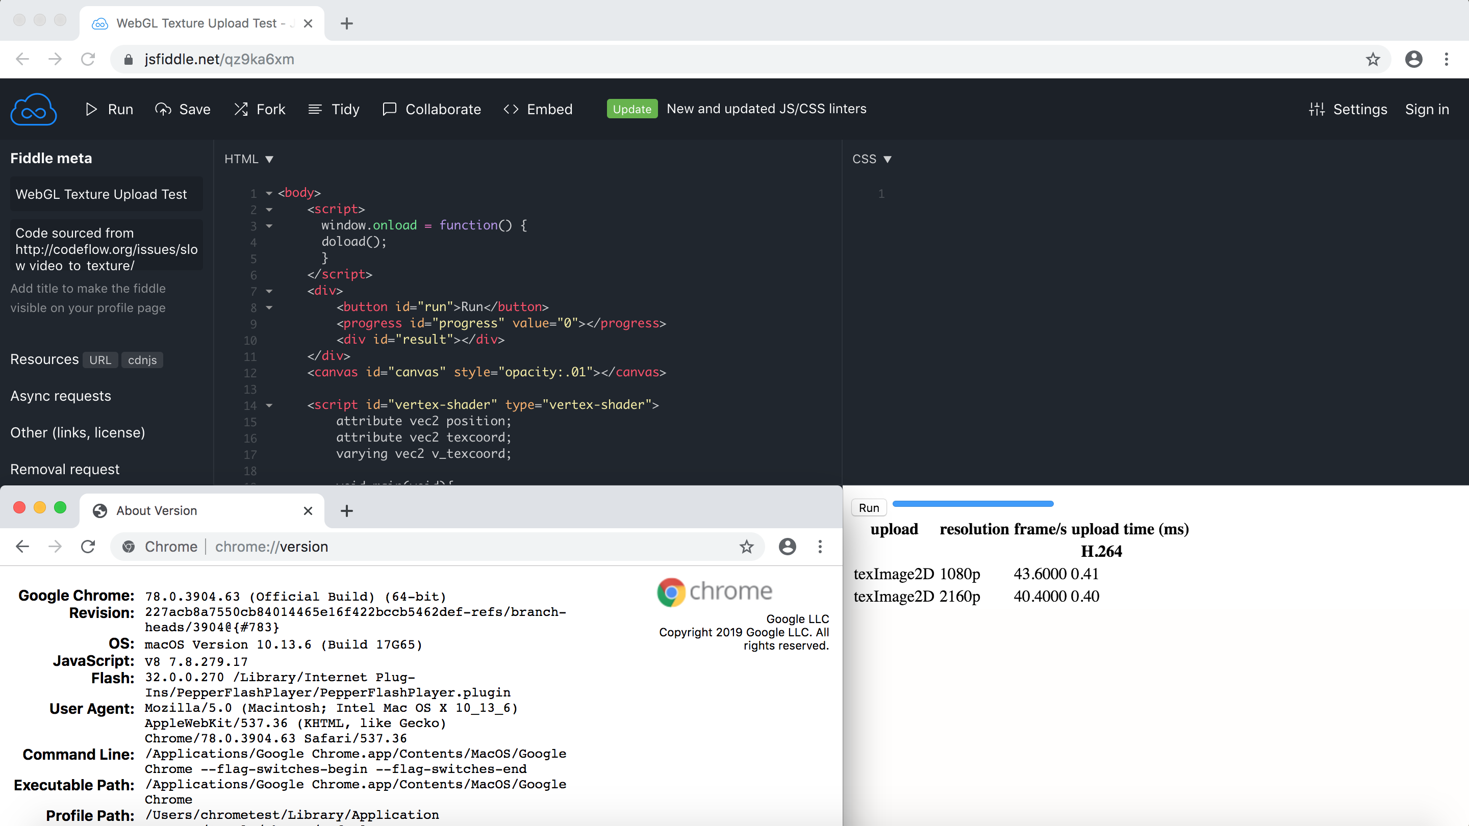Open three-dot menu in About Version window
This screenshot has height=826, width=1469.
pos(820,547)
